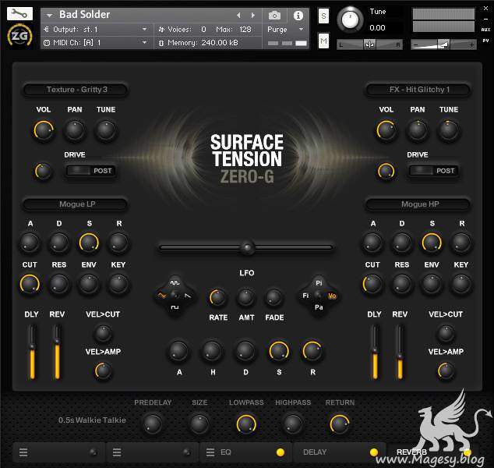Go to previous preset arrow
Image resolution: width=494 pixels, height=468 pixels.
(238, 15)
